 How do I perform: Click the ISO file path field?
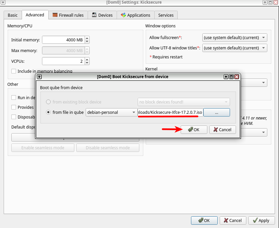[x=170, y=112]
